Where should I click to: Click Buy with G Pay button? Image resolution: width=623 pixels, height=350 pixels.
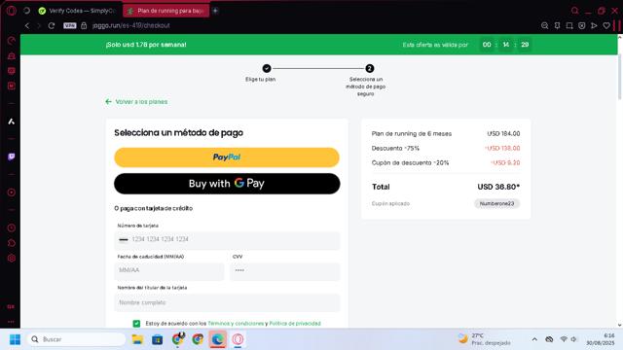[x=227, y=184]
